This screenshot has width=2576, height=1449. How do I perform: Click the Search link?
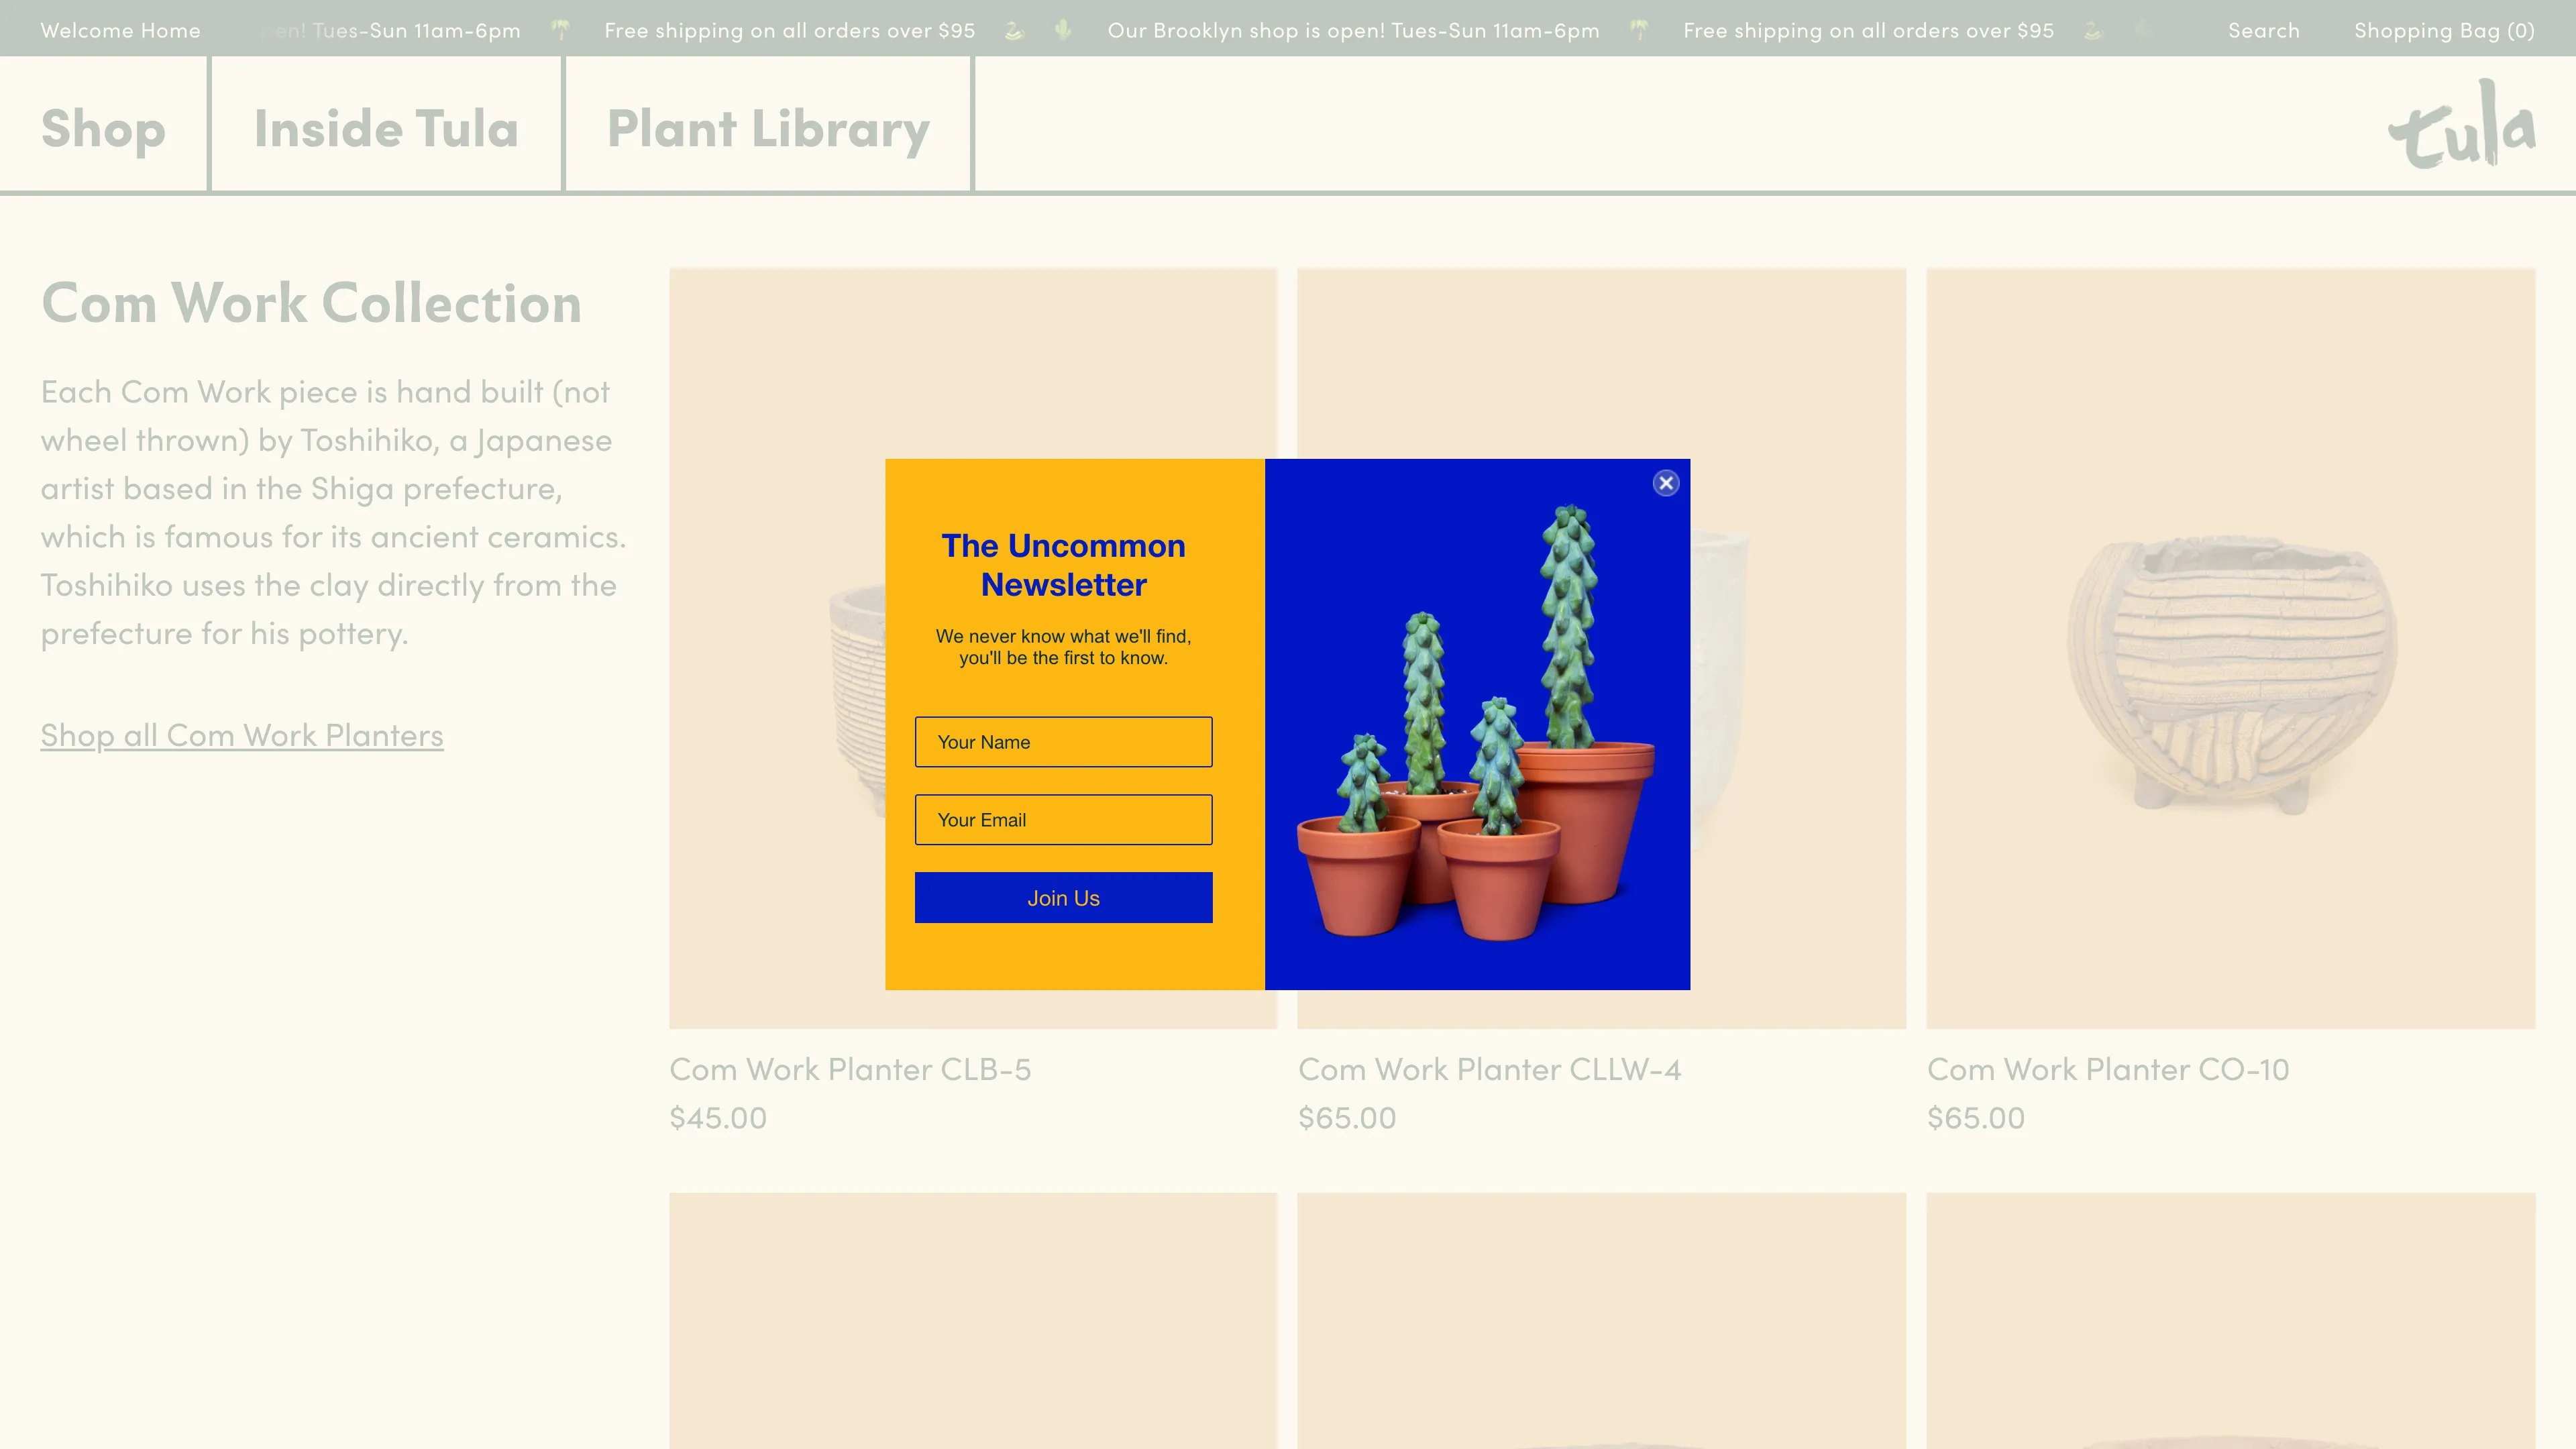pos(2263,30)
